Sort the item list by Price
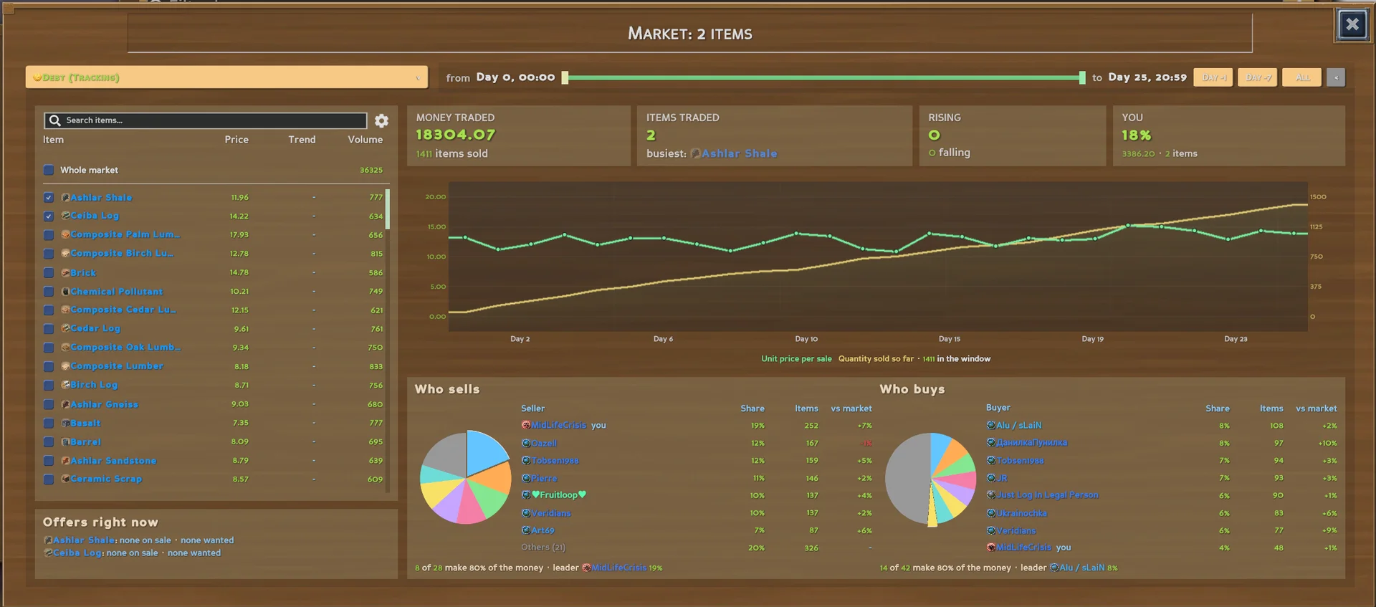Viewport: 1376px width, 607px height. pyautogui.click(x=236, y=140)
